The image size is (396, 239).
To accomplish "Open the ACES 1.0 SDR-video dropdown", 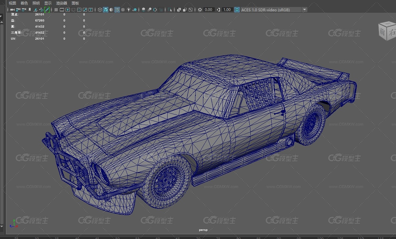I will coord(274,10).
